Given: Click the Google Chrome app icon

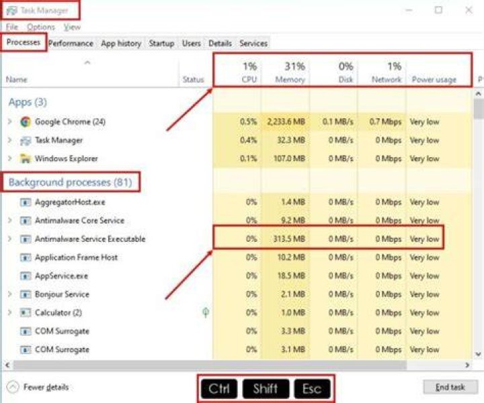Looking at the screenshot, I should 26,122.
